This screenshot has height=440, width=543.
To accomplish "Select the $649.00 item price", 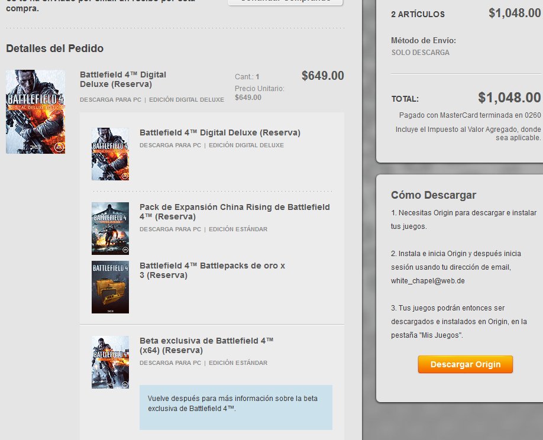I will coord(322,76).
